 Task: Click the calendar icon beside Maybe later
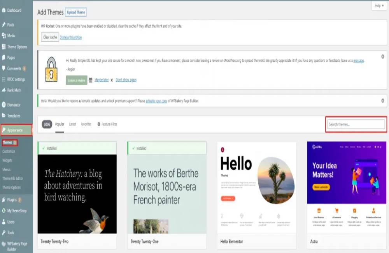point(91,80)
